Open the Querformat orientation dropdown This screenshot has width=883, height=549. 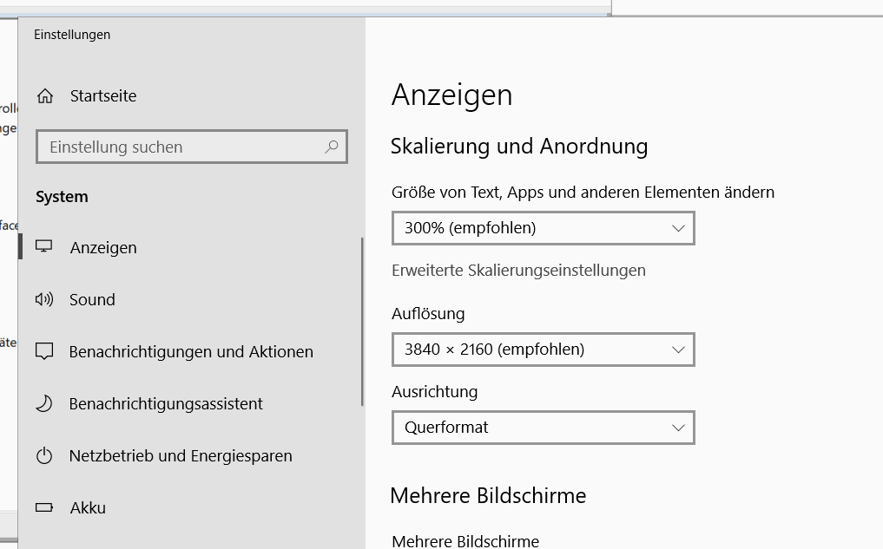click(x=543, y=428)
